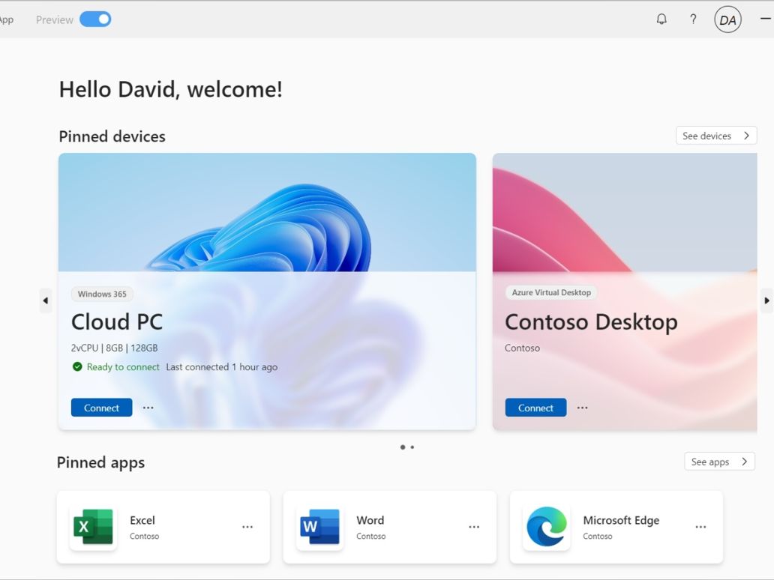
Task: Show next pinned device with right arrow
Action: click(x=766, y=300)
